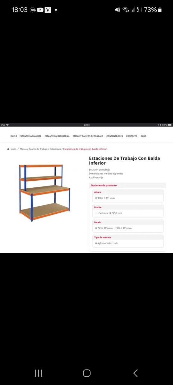Select 773 / 315 mm Fondo option
Viewport: 173px width, 385px height.
(104, 228)
